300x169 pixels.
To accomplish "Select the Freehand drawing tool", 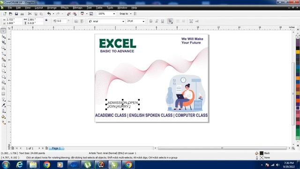I will point(3,54).
